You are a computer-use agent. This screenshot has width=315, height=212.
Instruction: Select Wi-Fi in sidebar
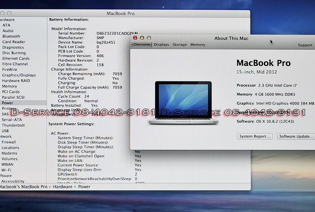[6, 170]
